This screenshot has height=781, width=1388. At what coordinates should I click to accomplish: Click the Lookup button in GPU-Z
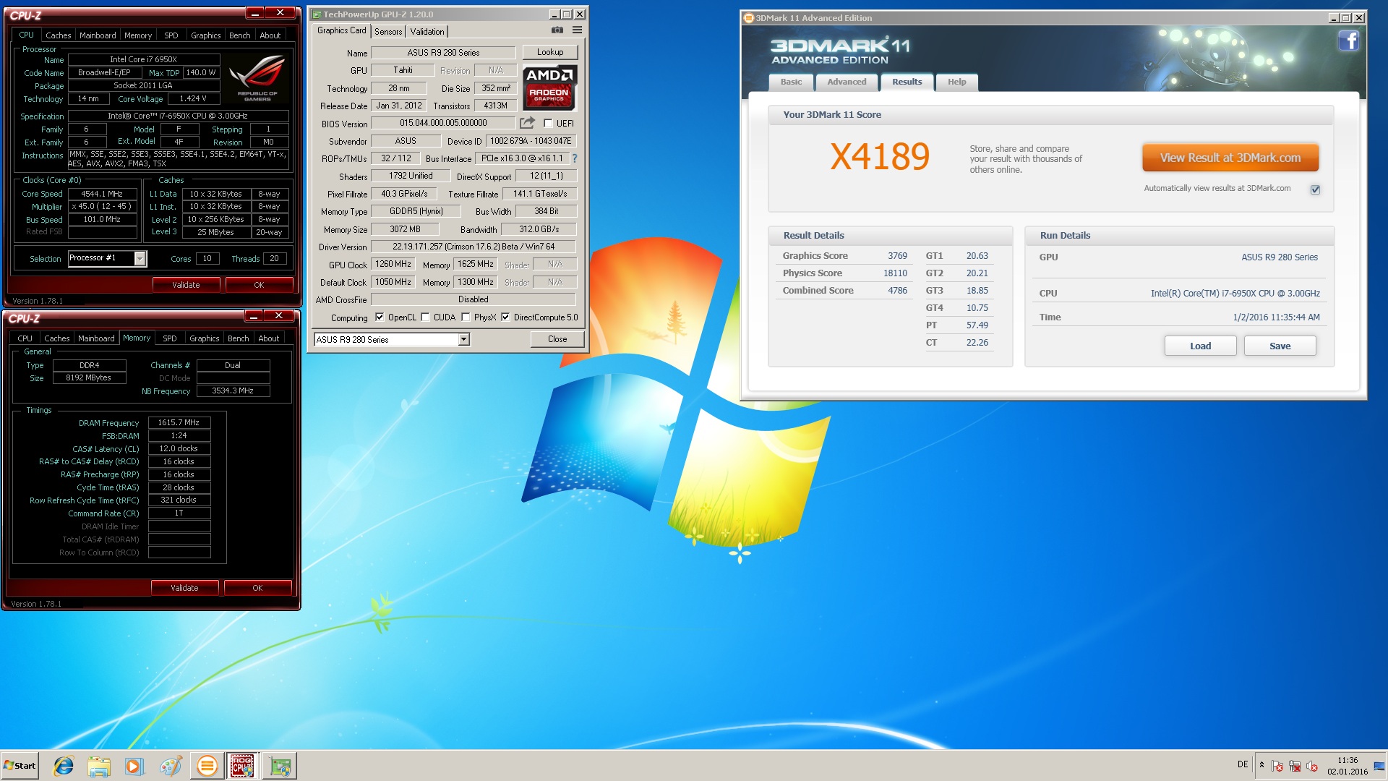tap(550, 53)
